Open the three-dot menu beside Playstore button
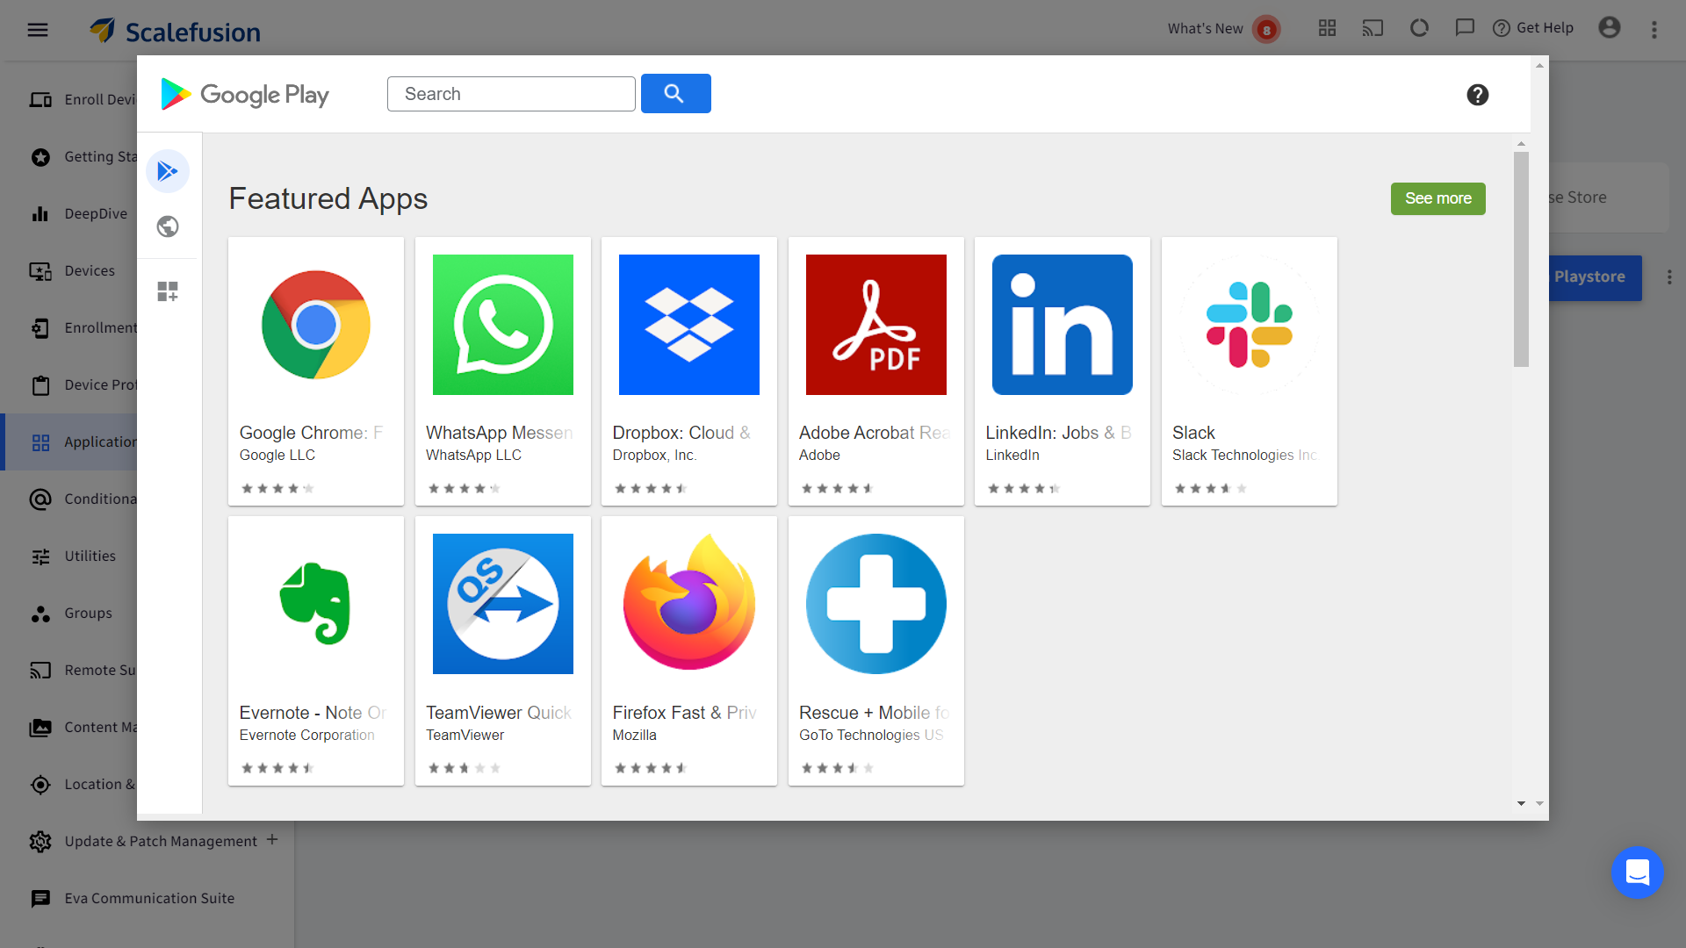 (x=1670, y=276)
